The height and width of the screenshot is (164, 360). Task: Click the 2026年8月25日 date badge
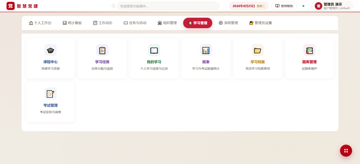(x=249, y=6)
